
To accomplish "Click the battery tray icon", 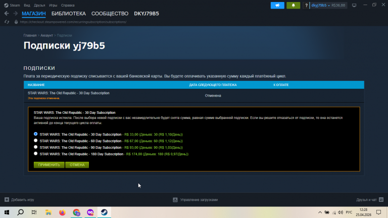I will click(x=327, y=212).
